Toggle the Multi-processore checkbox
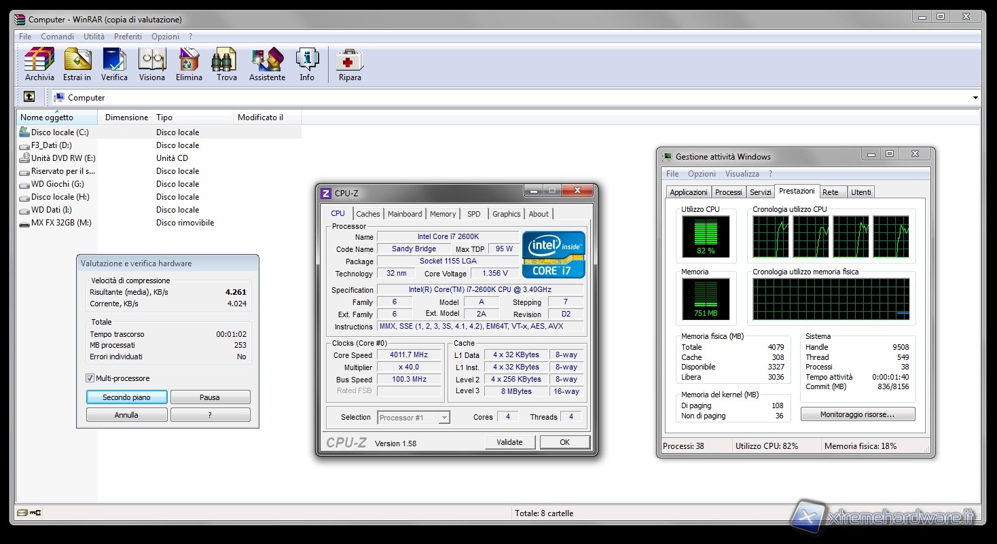This screenshot has height=544, width=997. tap(90, 378)
